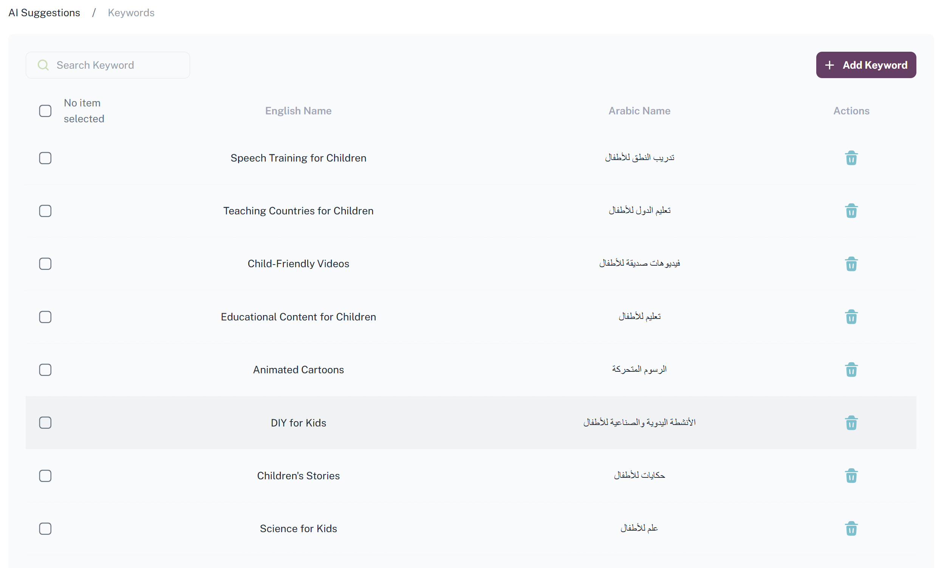Image resolution: width=947 pixels, height=568 pixels.
Task: Click trash icon for DIY for Kids
Action: tap(851, 423)
